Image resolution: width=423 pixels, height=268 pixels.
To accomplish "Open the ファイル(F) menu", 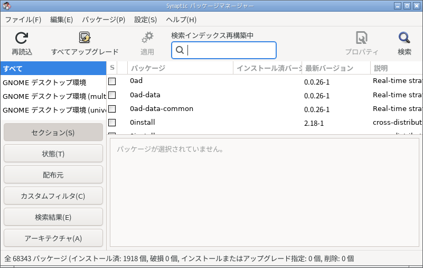I will (23, 20).
